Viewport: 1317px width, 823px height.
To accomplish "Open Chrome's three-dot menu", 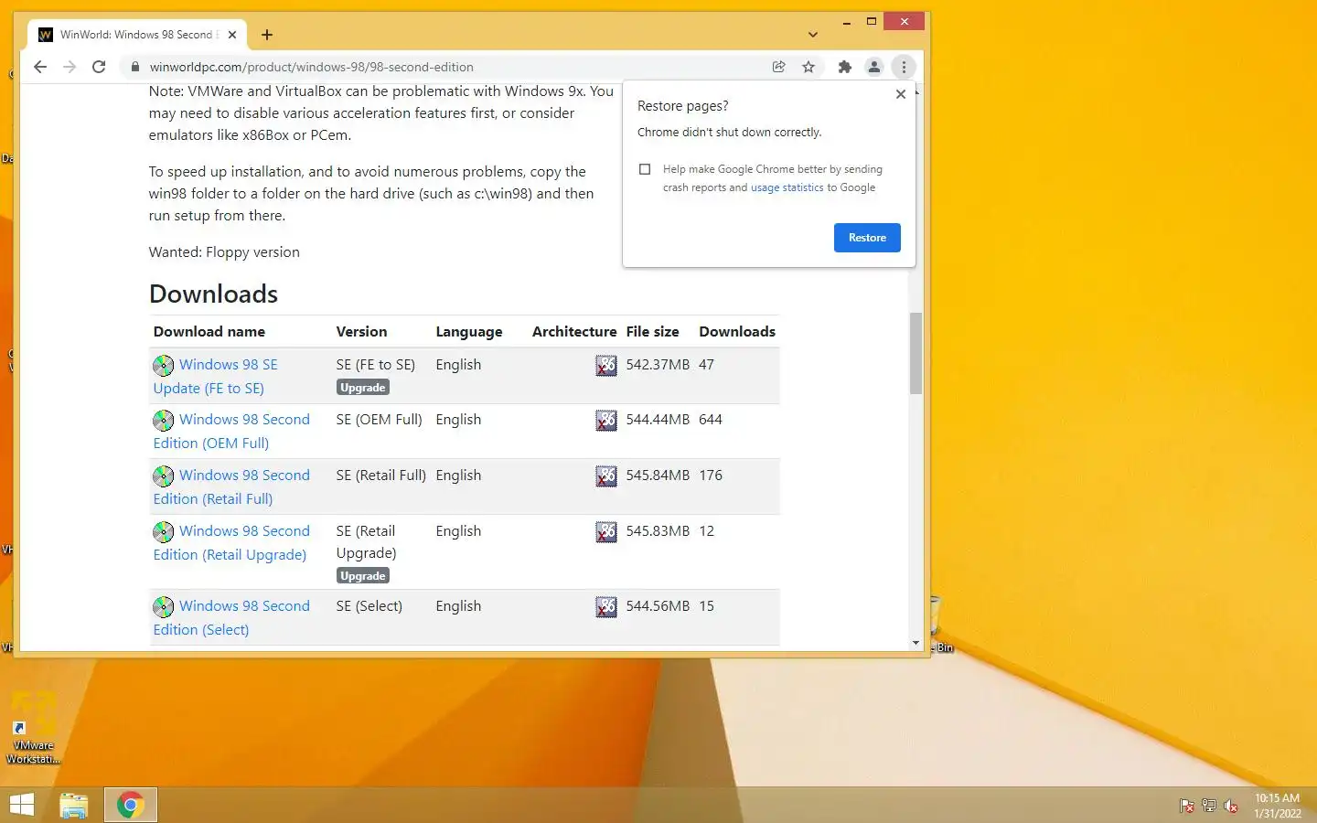I will pyautogui.click(x=904, y=67).
